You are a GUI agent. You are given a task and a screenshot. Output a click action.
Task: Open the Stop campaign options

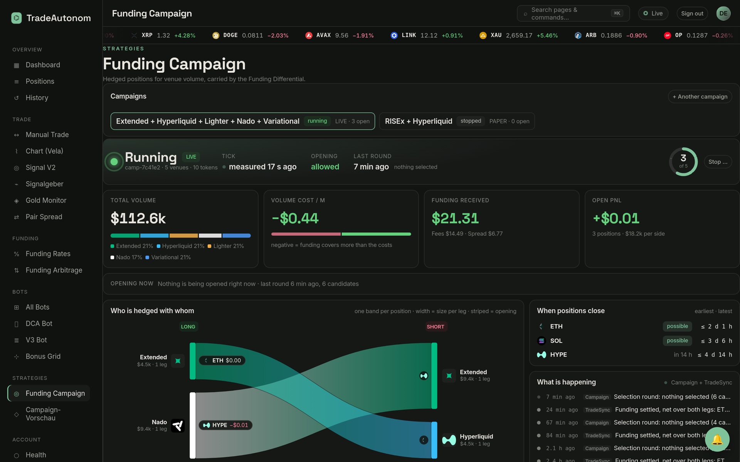[718, 162]
